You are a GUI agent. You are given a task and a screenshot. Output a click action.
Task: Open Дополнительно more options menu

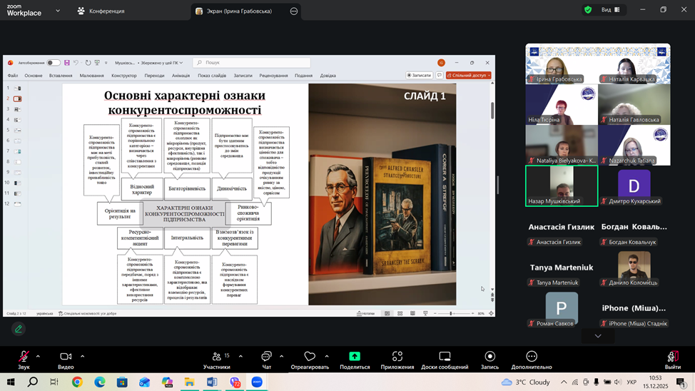click(531, 359)
